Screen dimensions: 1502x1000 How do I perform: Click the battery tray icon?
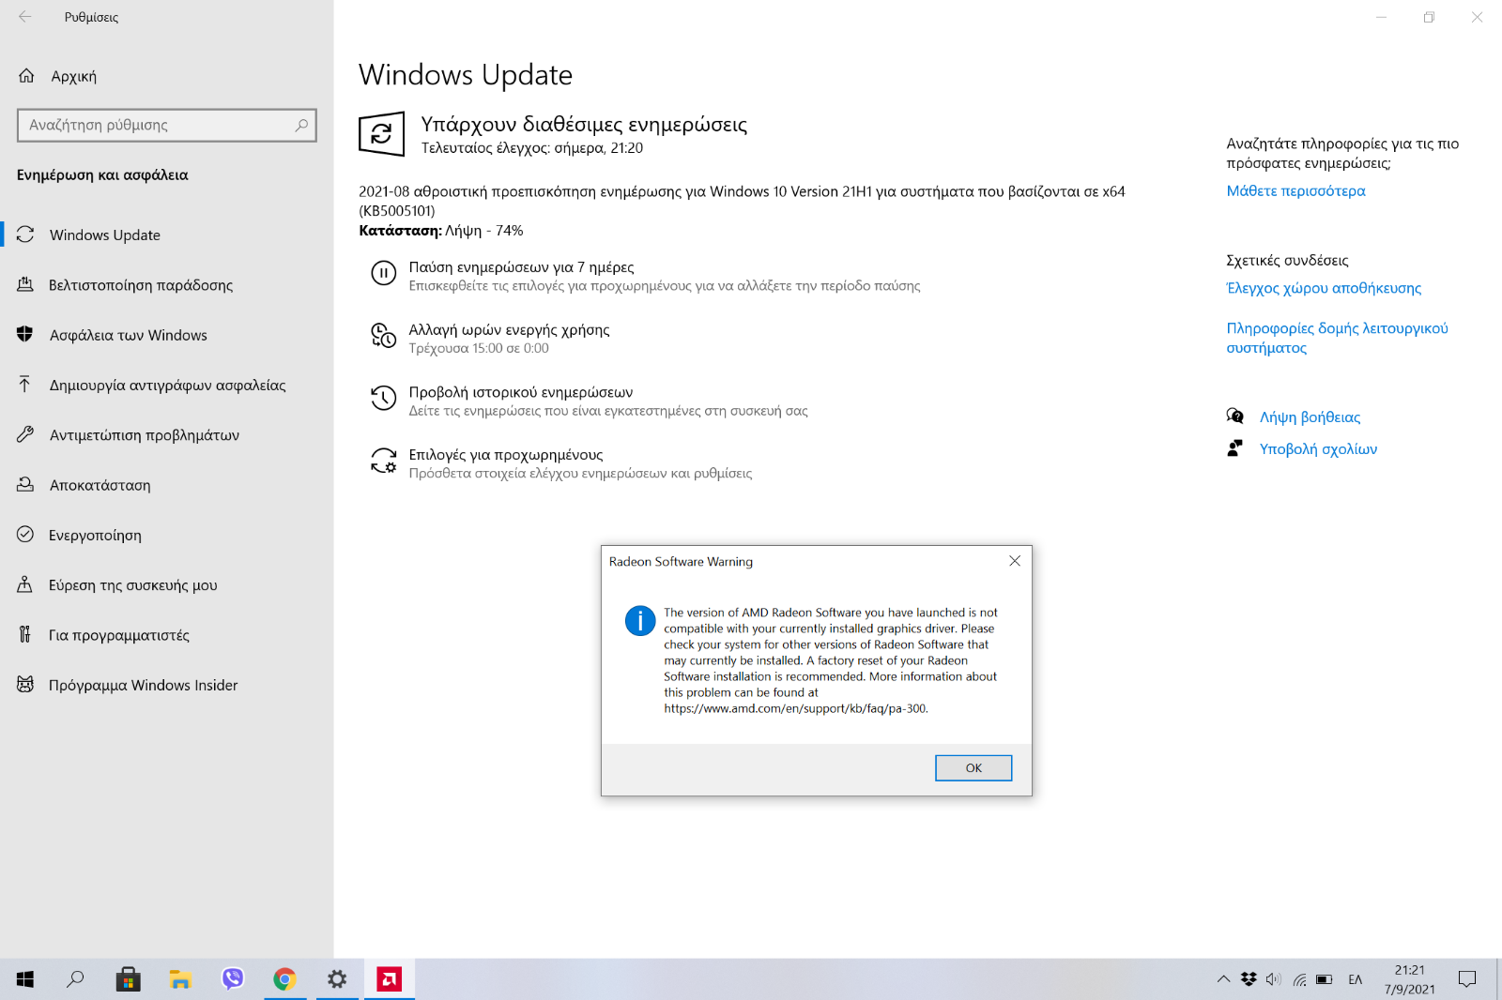point(1324,979)
